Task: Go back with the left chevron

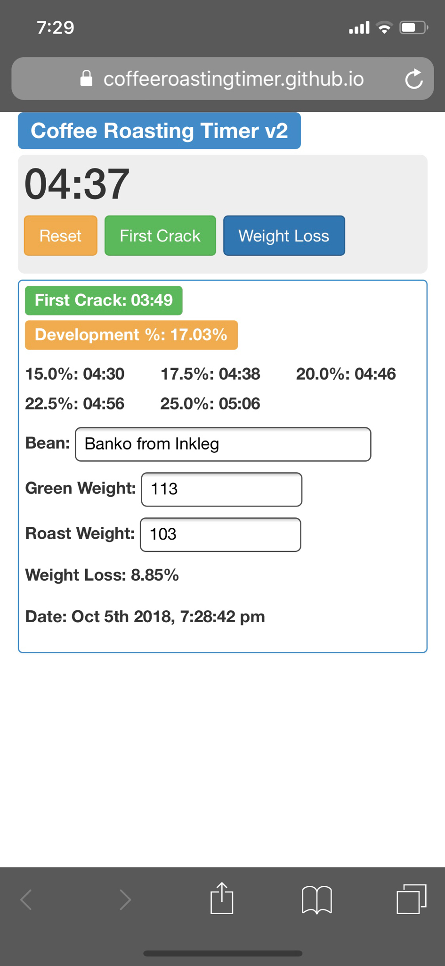Action: click(26, 899)
